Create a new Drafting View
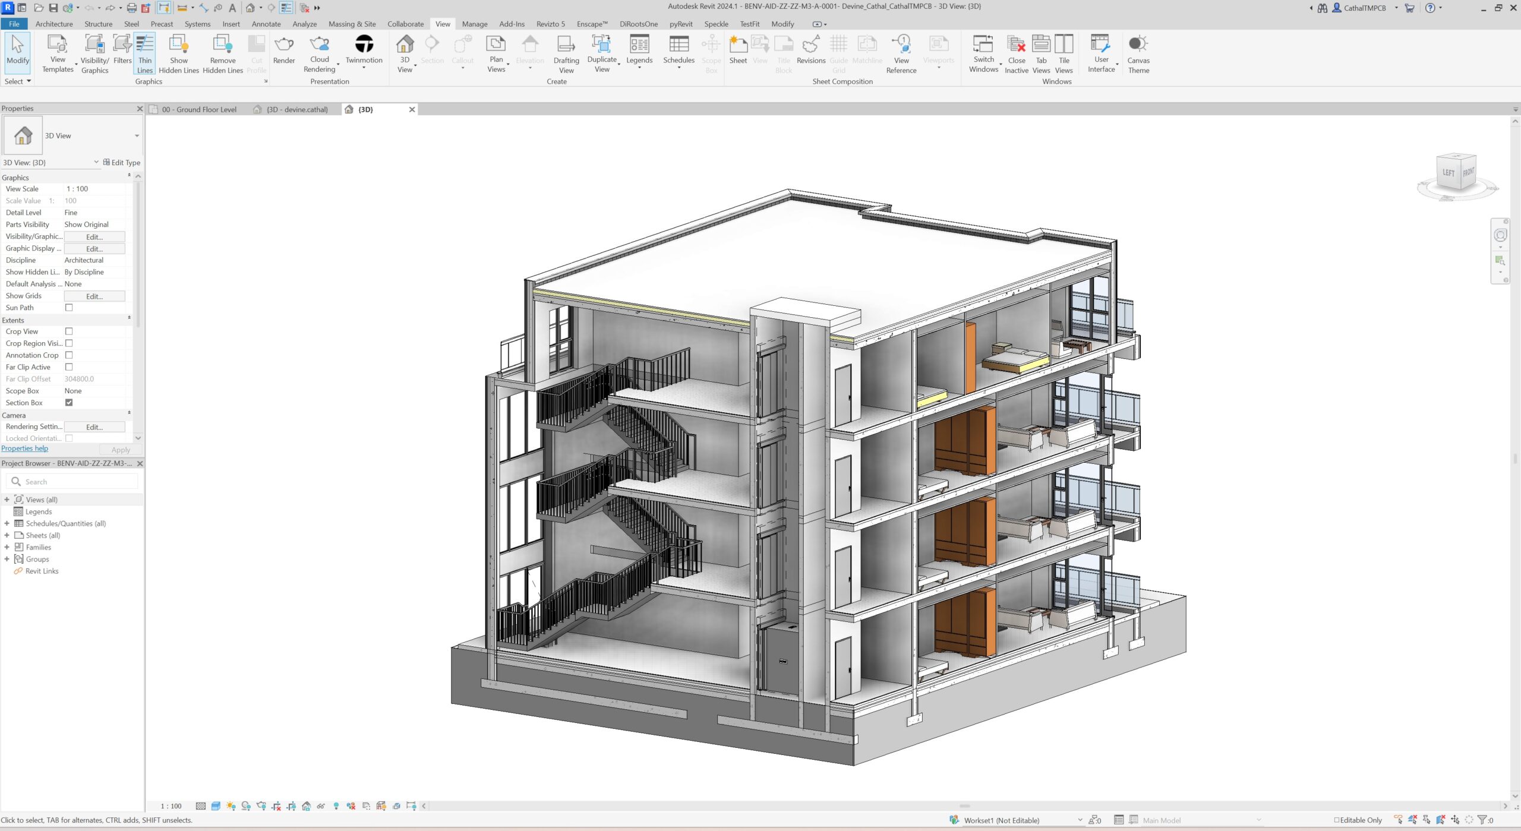 pos(565,53)
